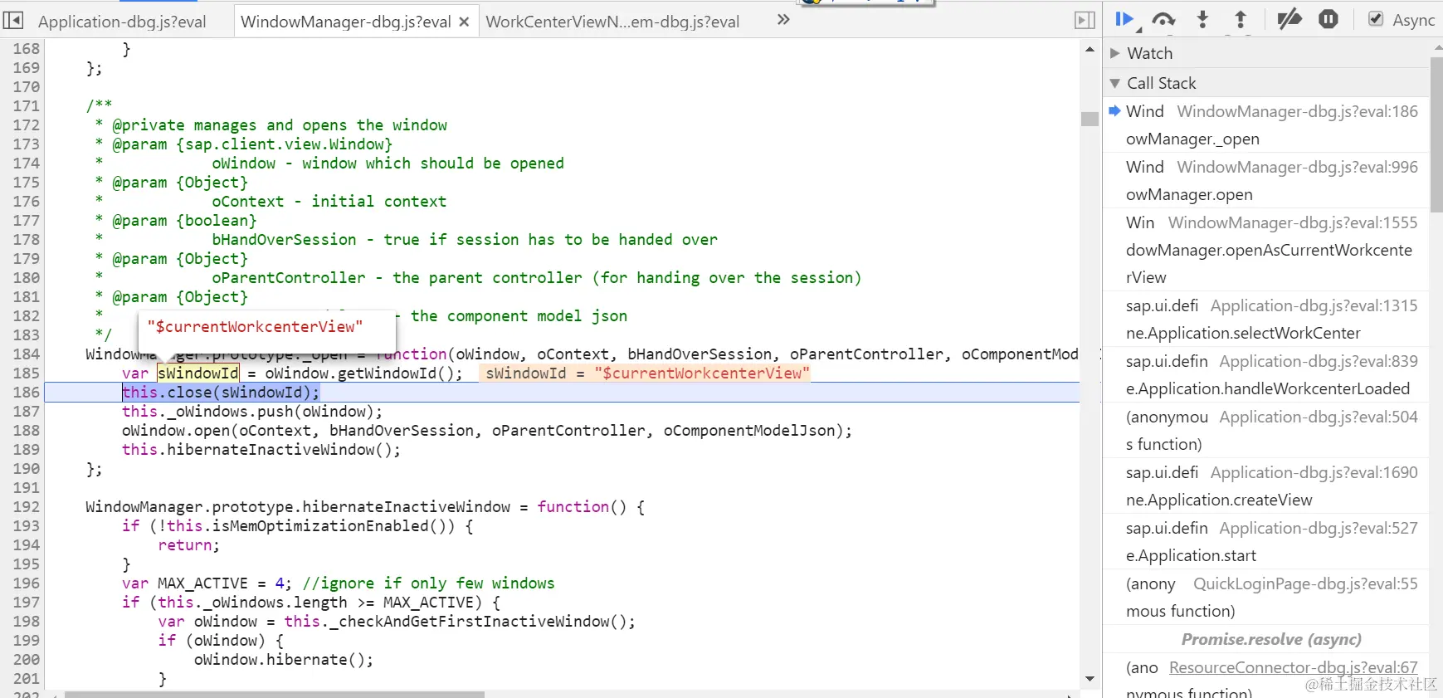Open WorkCenterViewN...em-dbg.js?eval tab
1443x698 pixels.
tap(612, 22)
